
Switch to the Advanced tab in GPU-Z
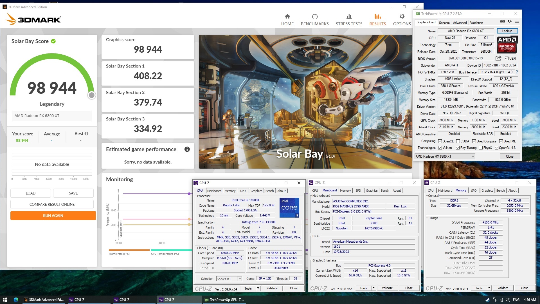pyautogui.click(x=460, y=23)
